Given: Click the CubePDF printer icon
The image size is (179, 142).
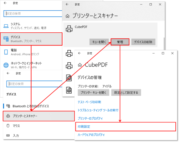Looking at the screenshot, I should click(69, 29).
